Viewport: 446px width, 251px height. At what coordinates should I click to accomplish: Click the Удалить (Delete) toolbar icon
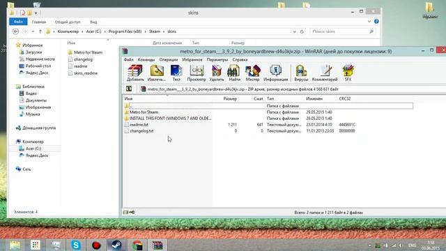tap(217, 73)
